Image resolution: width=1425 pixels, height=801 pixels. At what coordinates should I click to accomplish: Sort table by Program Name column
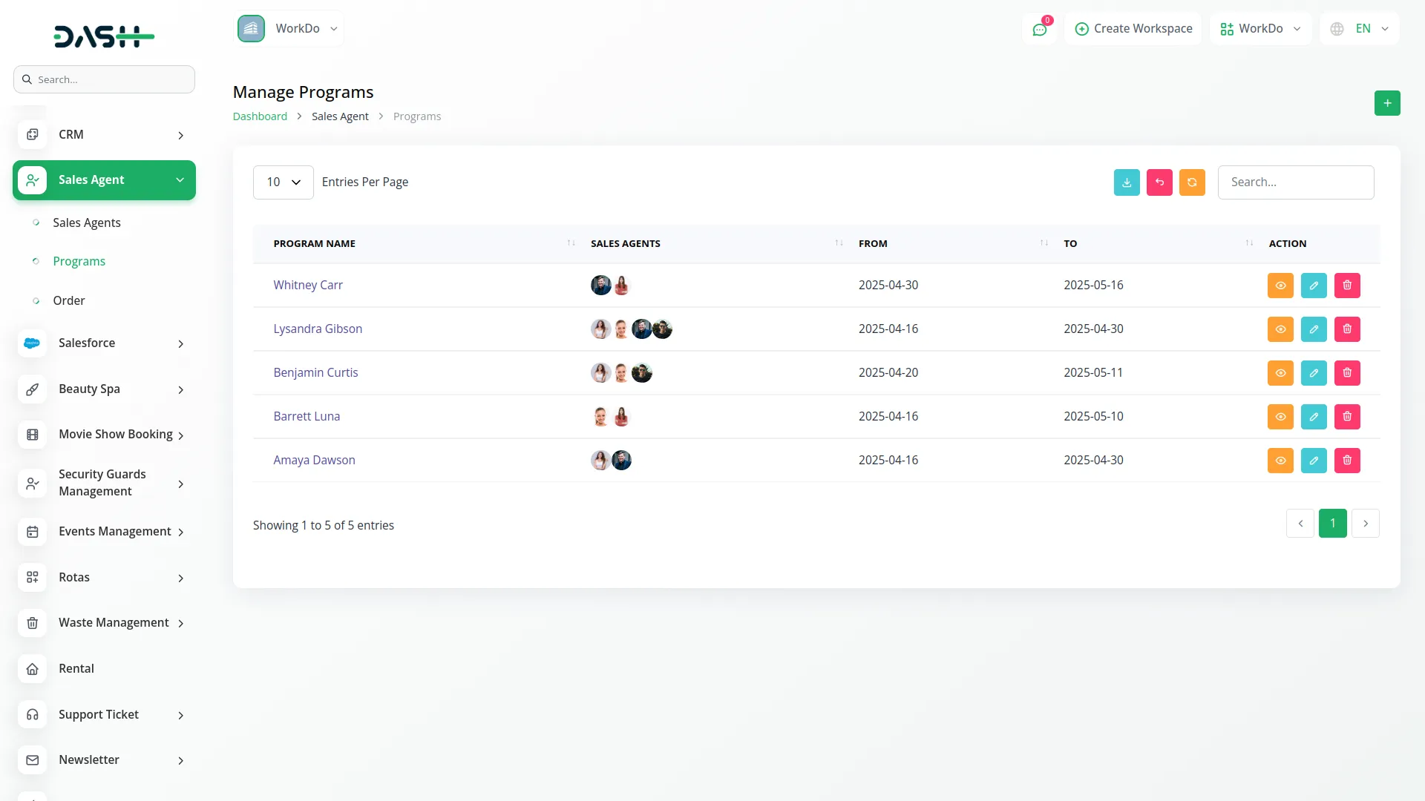pyautogui.click(x=314, y=243)
